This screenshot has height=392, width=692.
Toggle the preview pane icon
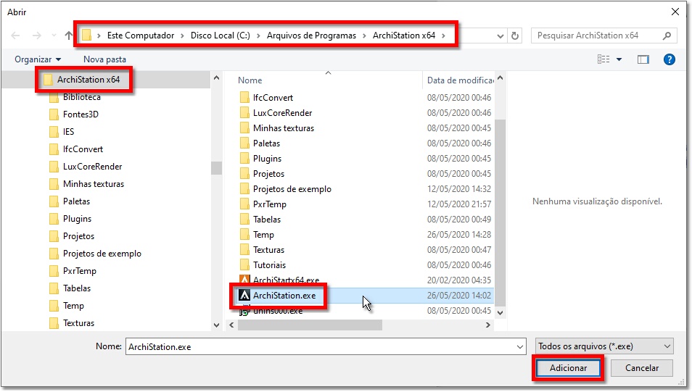coord(643,59)
